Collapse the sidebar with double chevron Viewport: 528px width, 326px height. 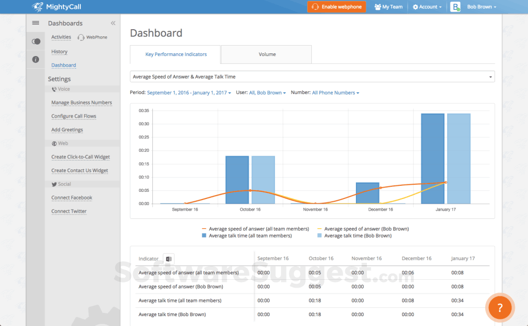coord(113,23)
